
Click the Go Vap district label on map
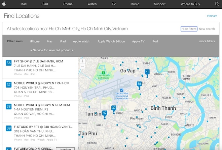(x=128, y=70)
